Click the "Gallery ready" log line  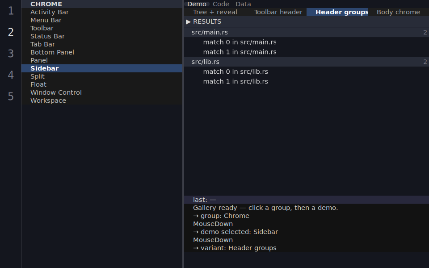307,208
